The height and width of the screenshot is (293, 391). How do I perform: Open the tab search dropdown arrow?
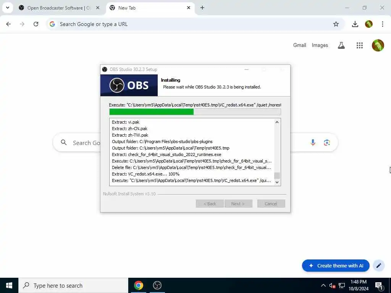8,8
